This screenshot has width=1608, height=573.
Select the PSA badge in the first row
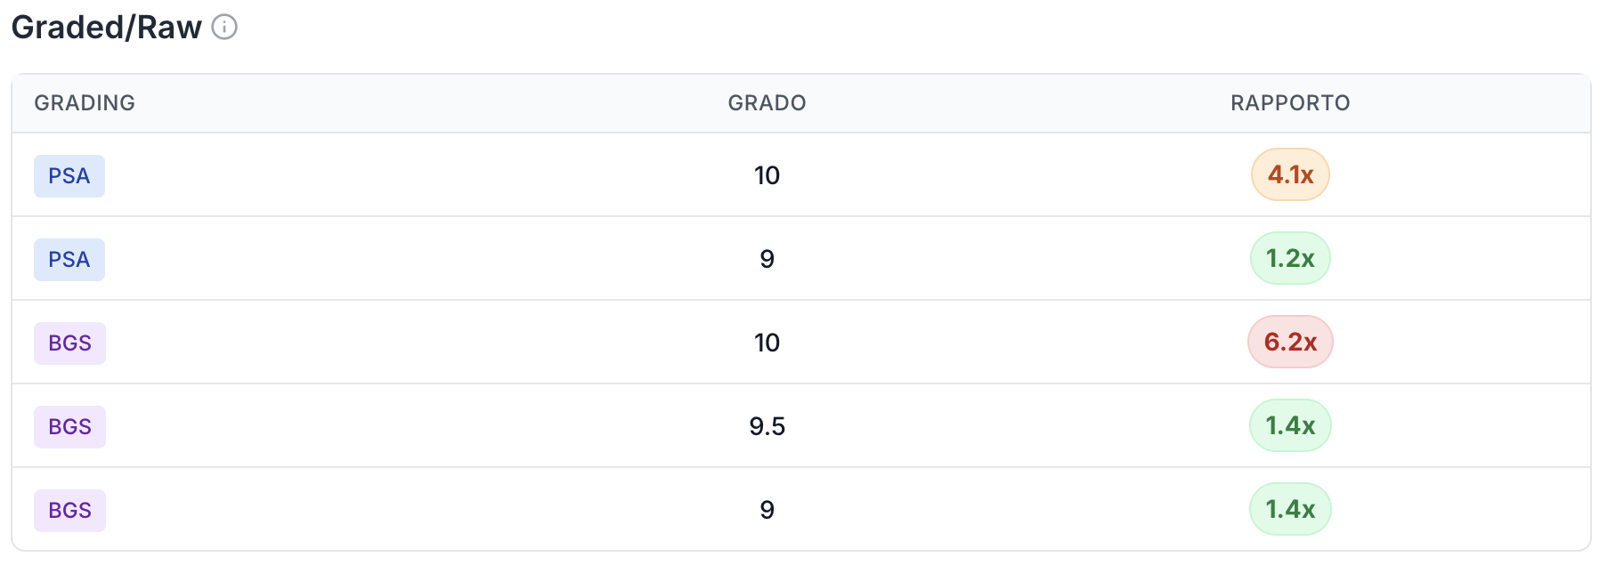click(69, 175)
